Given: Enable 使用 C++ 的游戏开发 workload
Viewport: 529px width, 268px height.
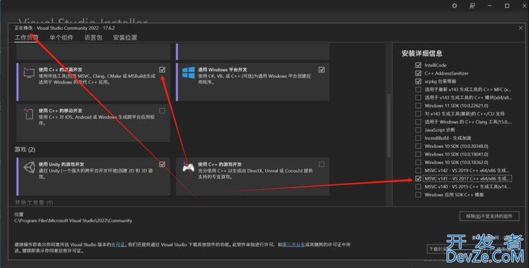Looking at the screenshot, I should 322,164.
